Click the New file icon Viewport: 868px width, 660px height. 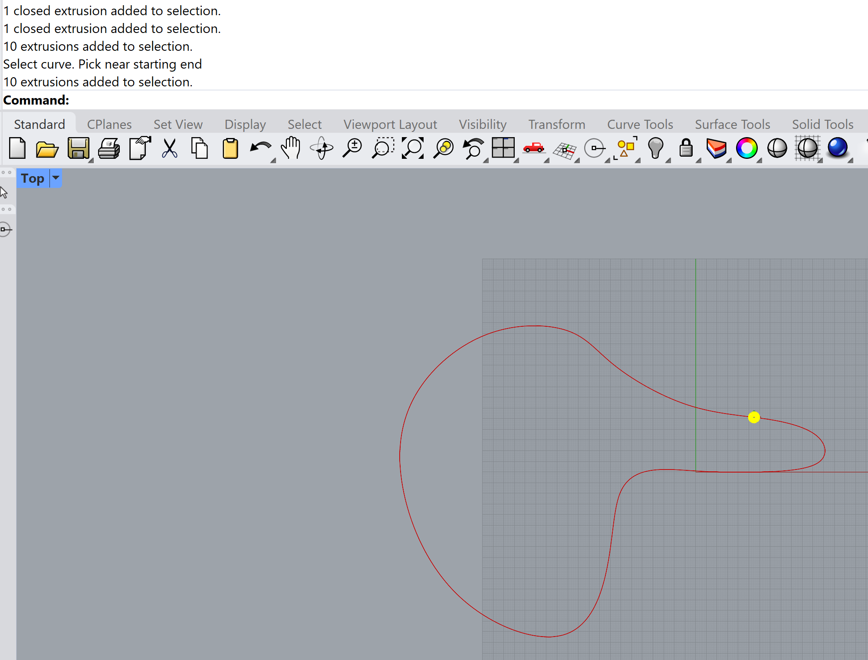click(x=17, y=148)
